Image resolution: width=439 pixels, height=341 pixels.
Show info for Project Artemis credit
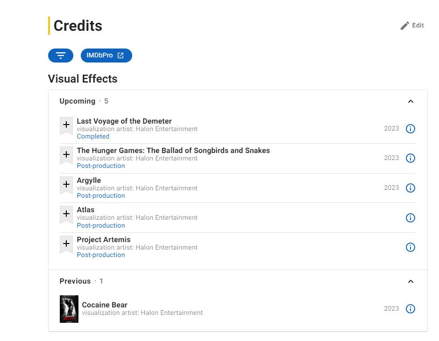[x=411, y=247]
